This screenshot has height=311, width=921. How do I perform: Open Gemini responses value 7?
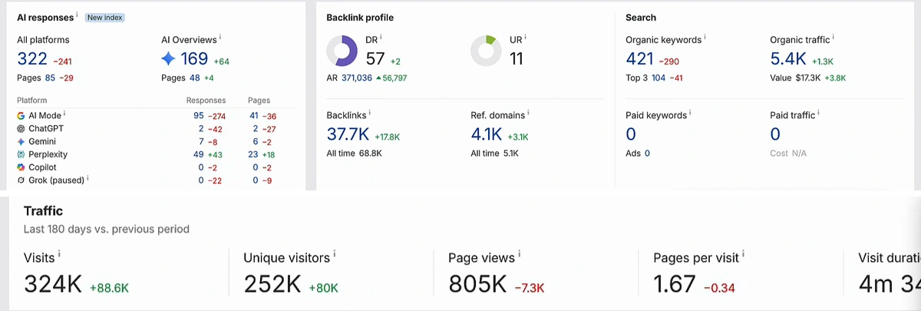(201, 141)
